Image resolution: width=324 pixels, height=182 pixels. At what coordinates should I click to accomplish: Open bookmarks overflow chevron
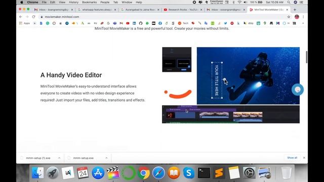[x=303, y=23]
